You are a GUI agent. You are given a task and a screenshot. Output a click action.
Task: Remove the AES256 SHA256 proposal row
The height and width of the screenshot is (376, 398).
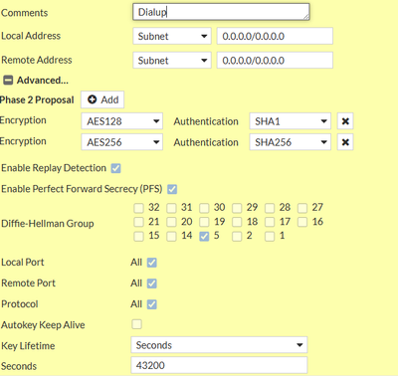pos(345,142)
